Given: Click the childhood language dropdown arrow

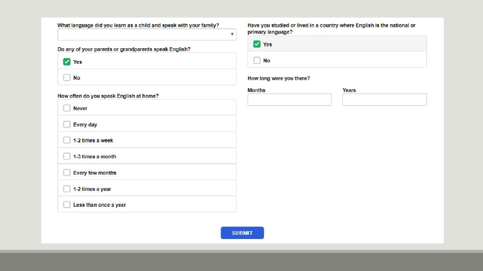Looking at the screenshot, I should [x=232, y=35].
